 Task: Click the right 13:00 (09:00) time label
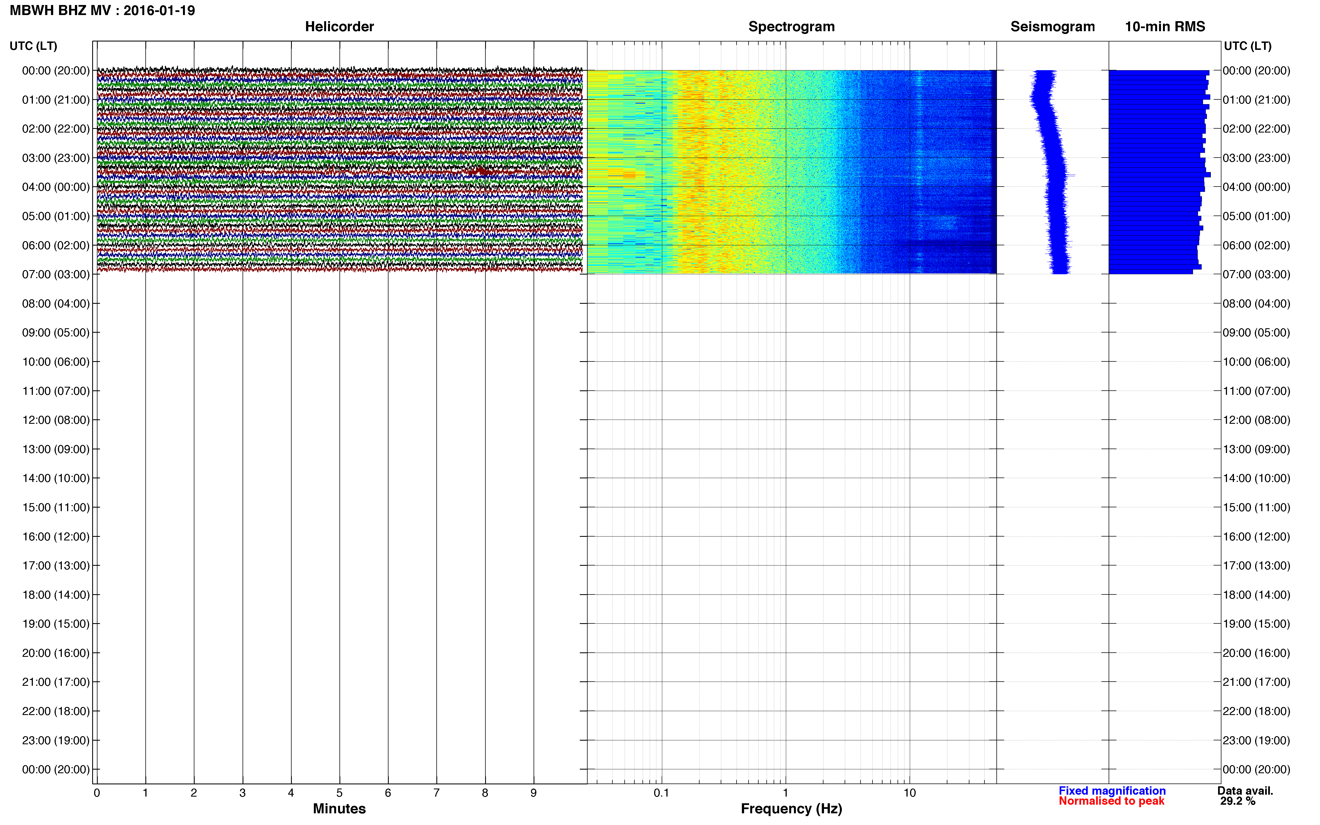(1256, 450)
